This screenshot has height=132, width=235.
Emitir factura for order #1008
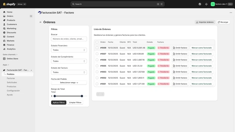180,48
